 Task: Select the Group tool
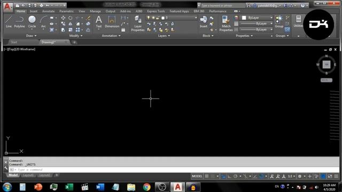(x=279, y=22)
